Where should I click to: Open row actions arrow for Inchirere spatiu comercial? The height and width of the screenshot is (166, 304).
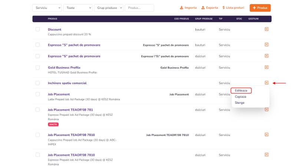(x=267, y=83)
